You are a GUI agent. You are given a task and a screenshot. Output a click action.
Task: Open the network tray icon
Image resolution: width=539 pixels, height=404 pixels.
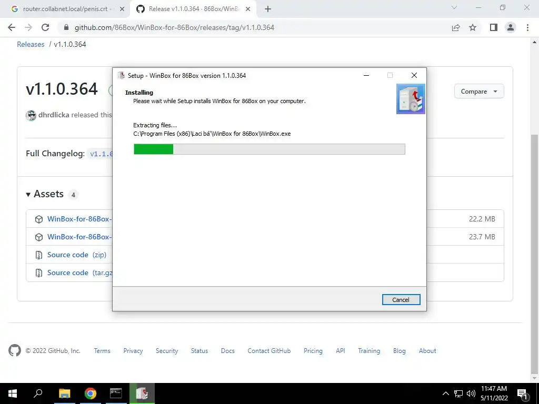click(458, 393)
